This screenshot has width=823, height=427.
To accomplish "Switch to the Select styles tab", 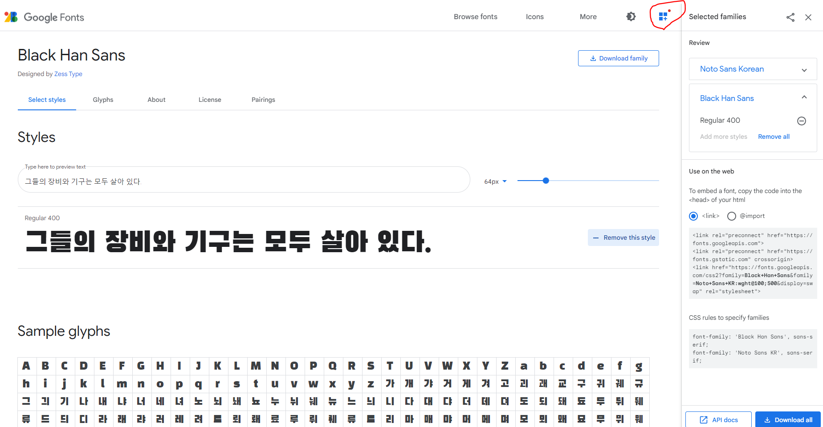I will (x=47, y=100).
